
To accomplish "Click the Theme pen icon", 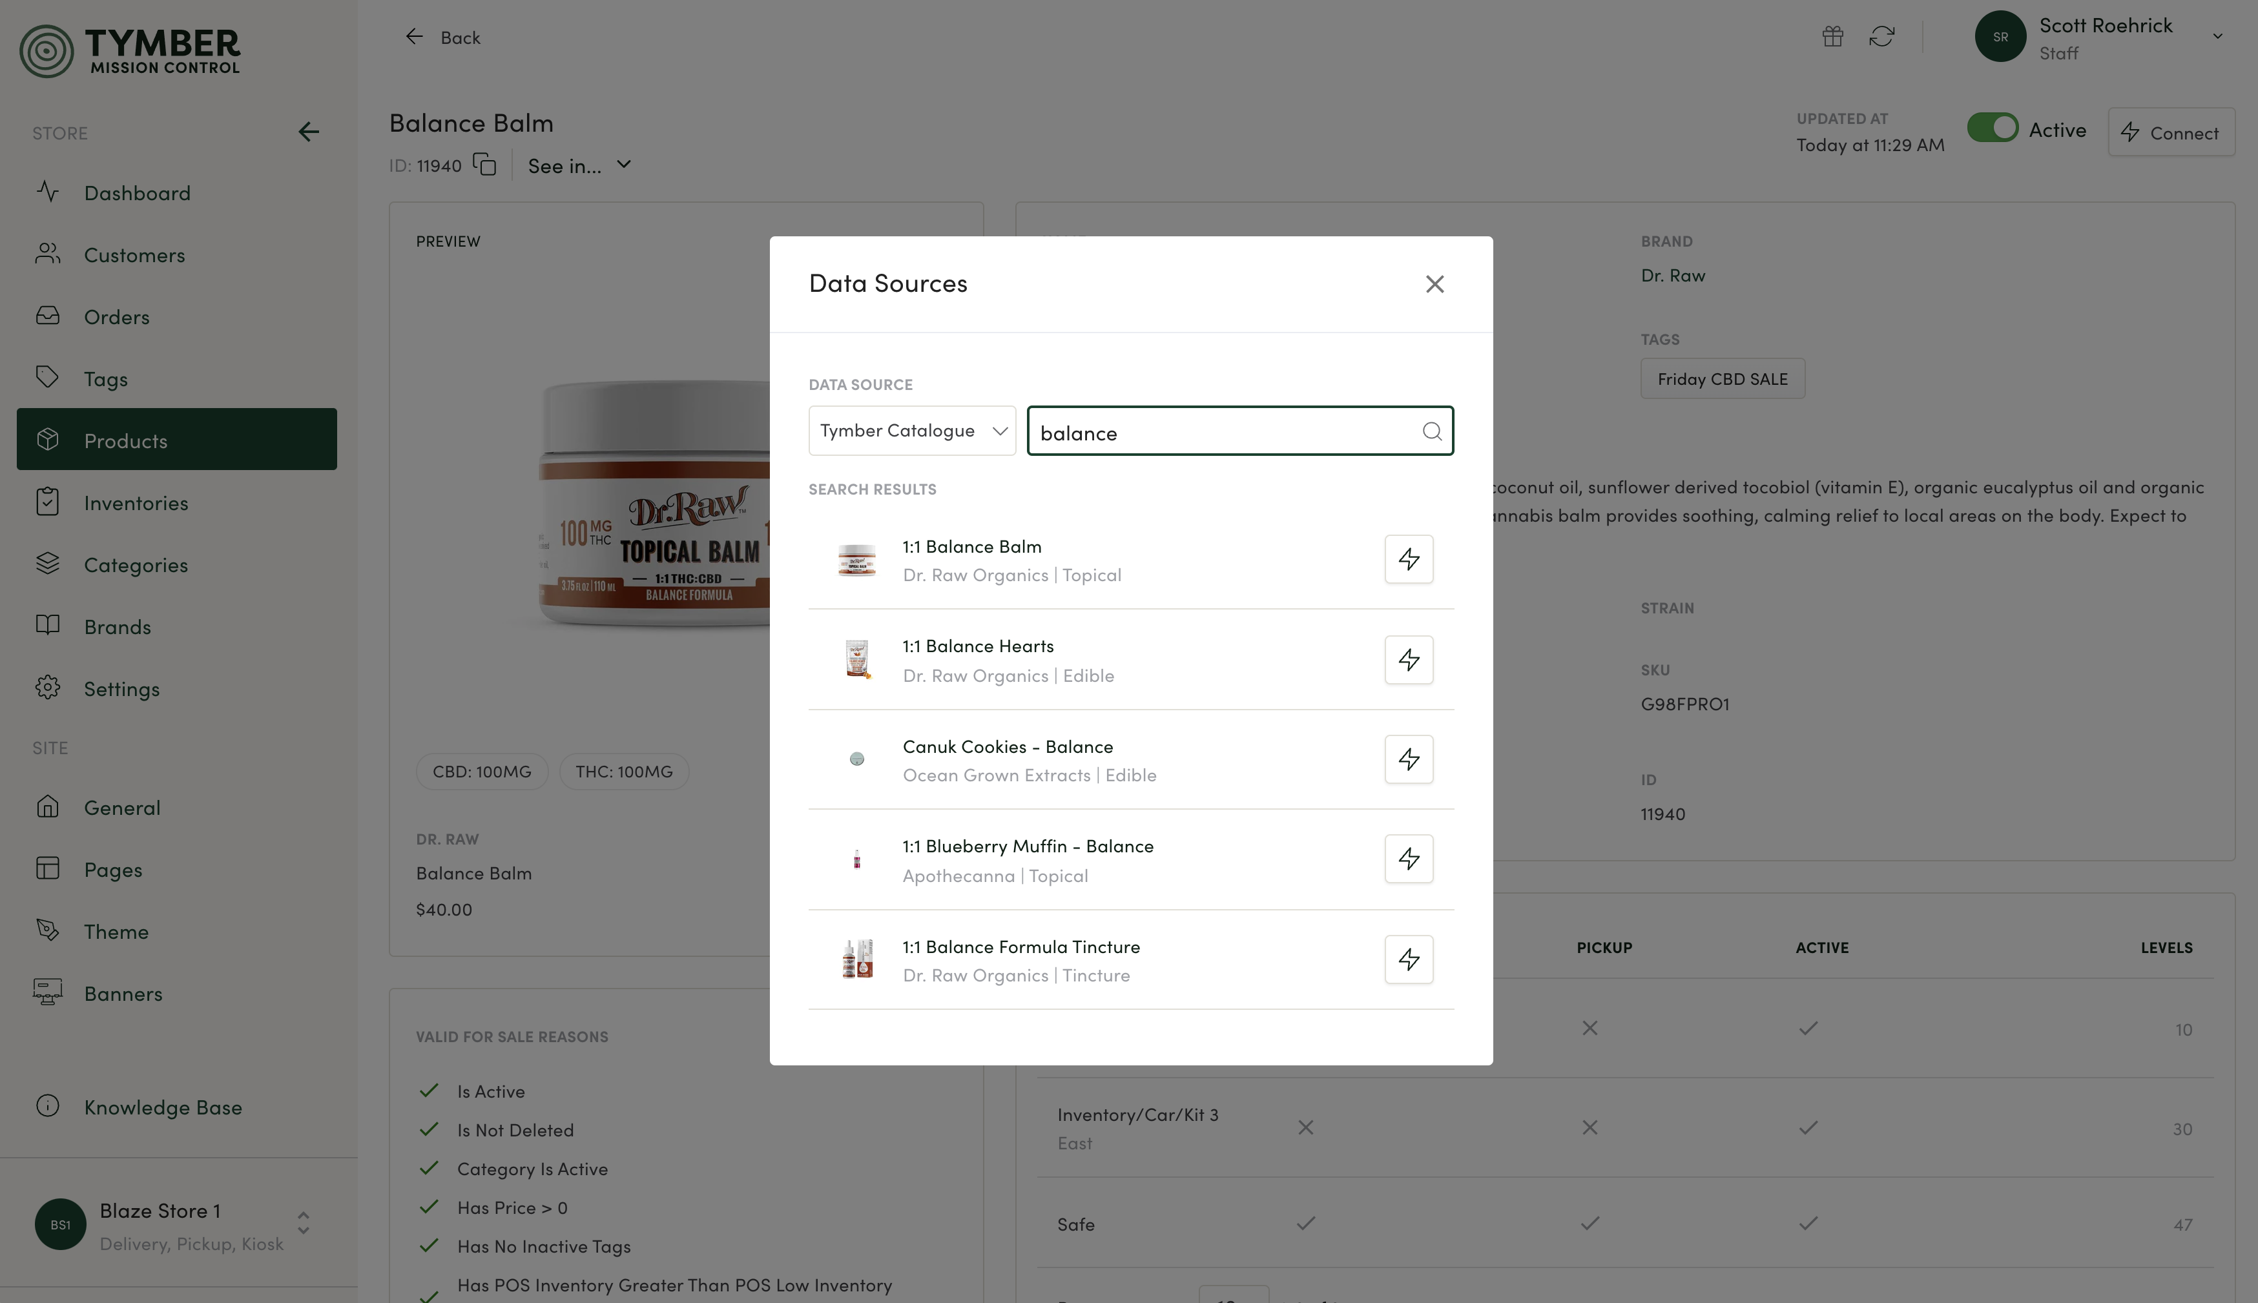I will 47,930.
